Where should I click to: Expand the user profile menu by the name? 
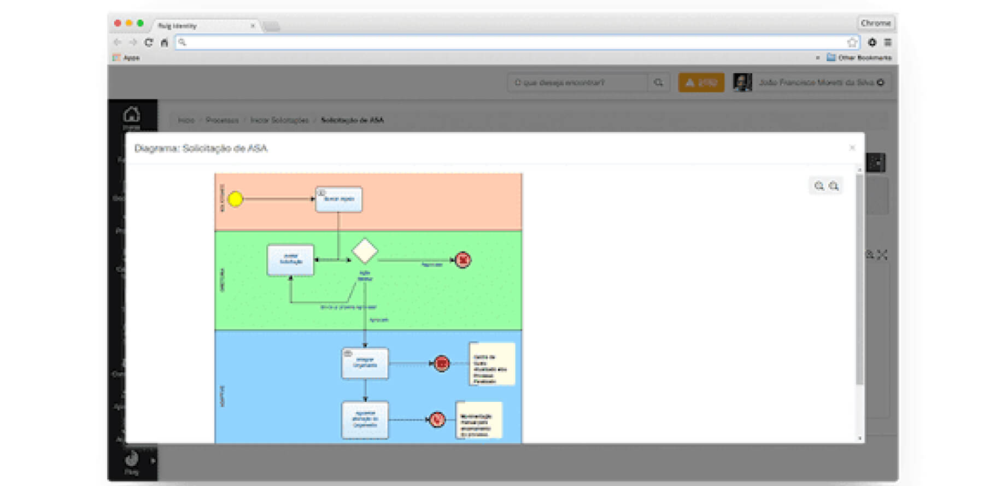click(x=880, y=83)
